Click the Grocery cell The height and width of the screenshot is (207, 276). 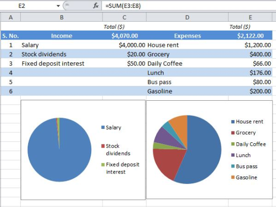click(x=187, y=54)
